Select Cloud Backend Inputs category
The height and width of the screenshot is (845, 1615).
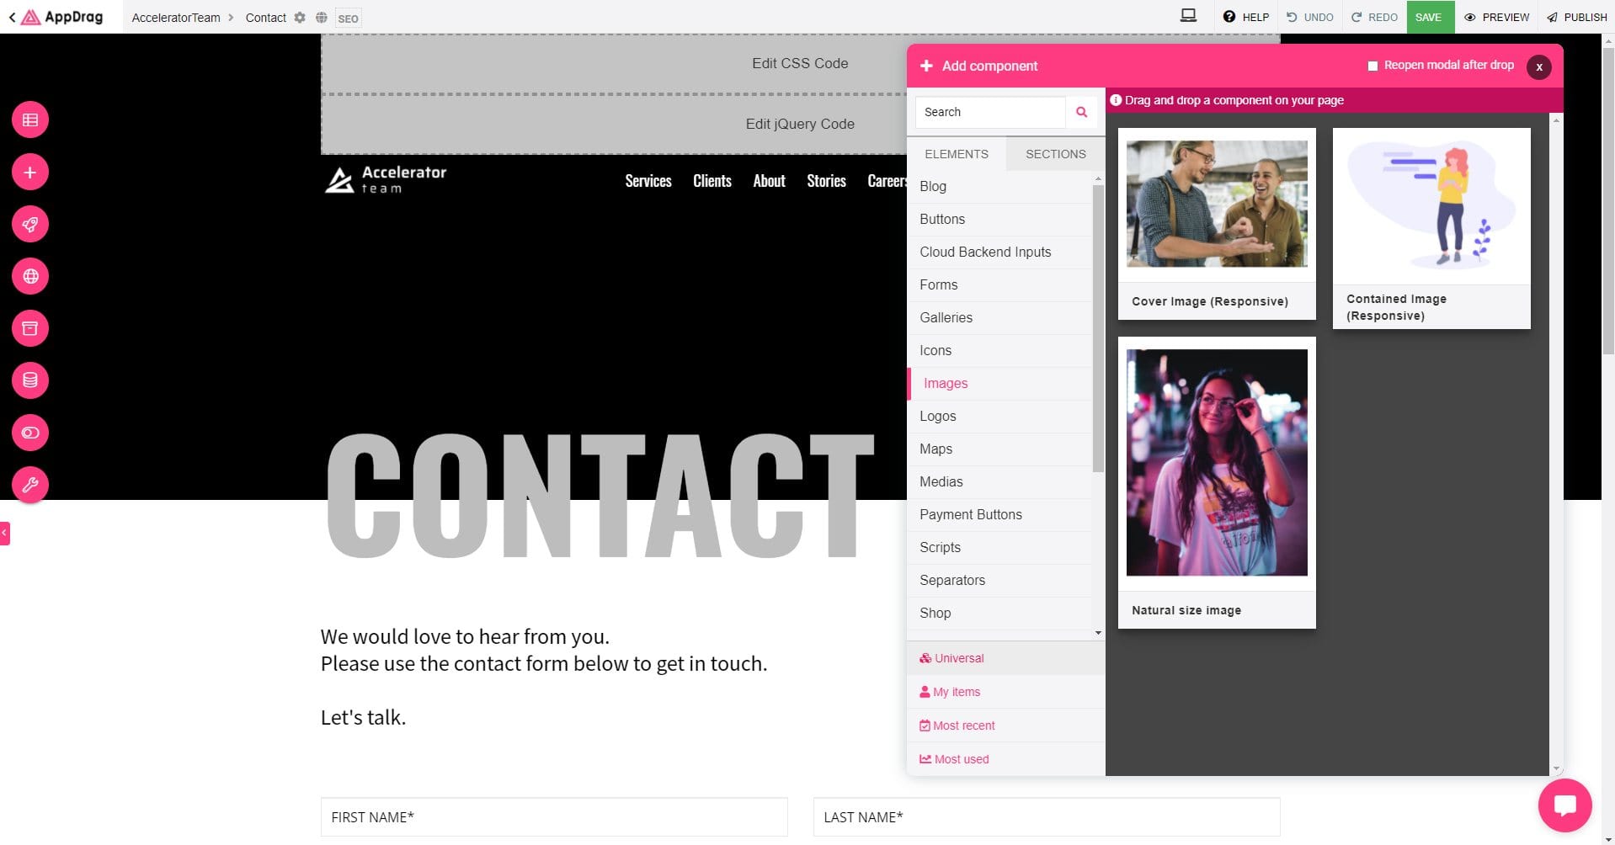point(999,252)
